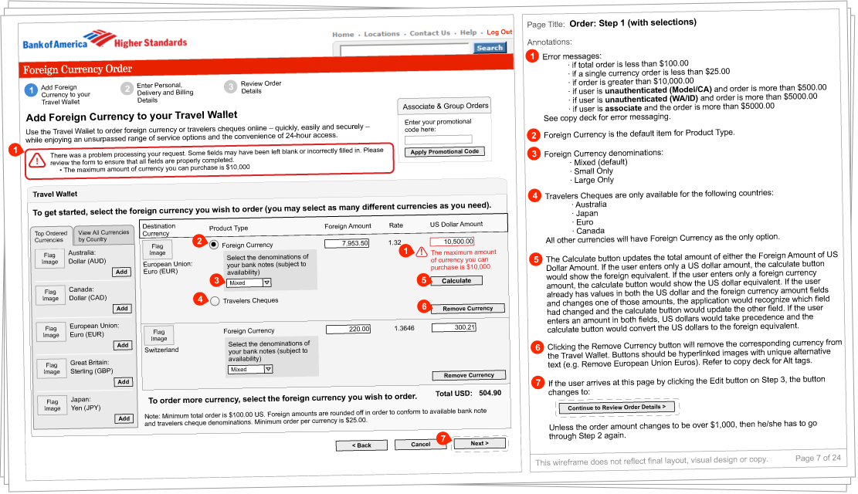
Task: Click the rate value 1.32
Action: point(395,242)
